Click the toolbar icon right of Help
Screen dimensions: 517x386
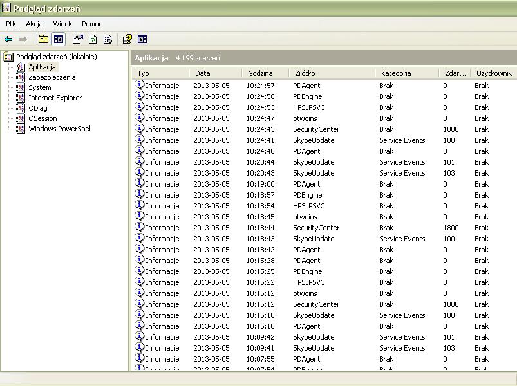pos(142,39)
